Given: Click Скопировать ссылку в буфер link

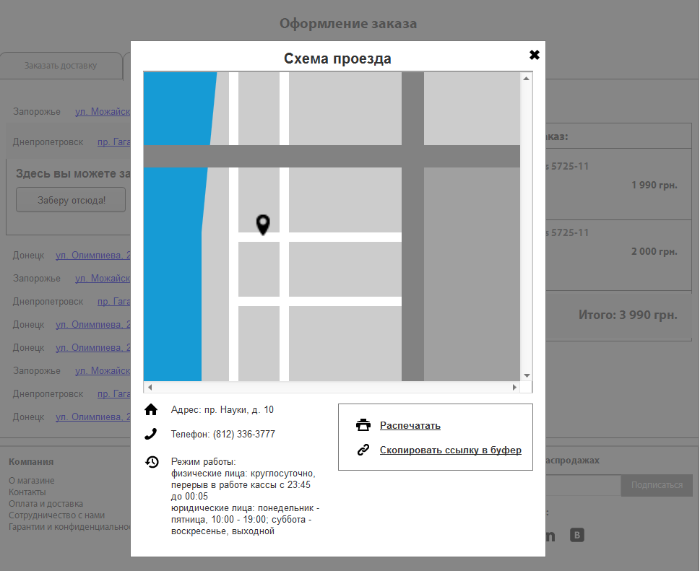Looking at the screenshot, I should point(451,450).
